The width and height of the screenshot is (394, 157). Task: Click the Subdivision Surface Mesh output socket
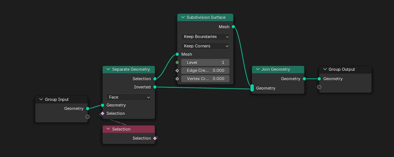233,27
